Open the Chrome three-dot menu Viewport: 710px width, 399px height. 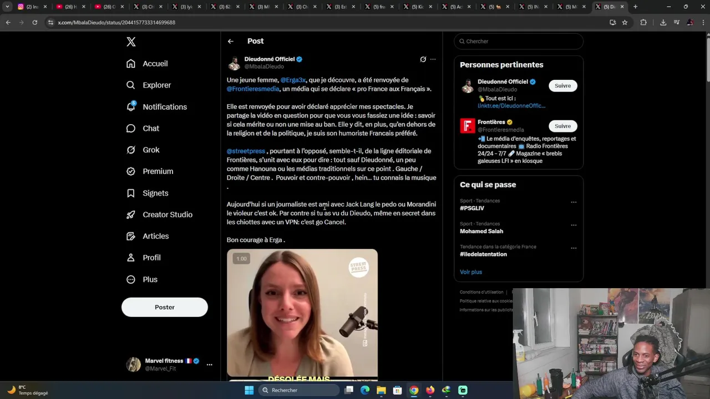pos(702,22)
